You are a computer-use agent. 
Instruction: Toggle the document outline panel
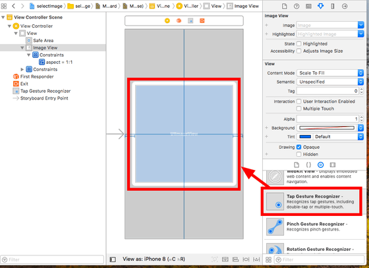[x=113, y=259]
